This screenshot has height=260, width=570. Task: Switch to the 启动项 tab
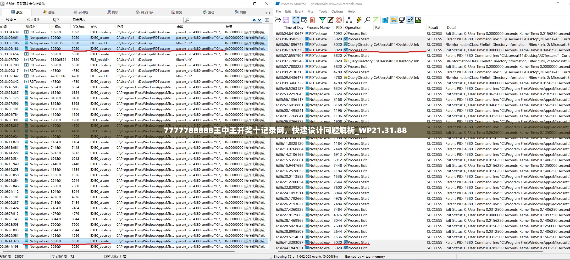[x=81, y=12]
